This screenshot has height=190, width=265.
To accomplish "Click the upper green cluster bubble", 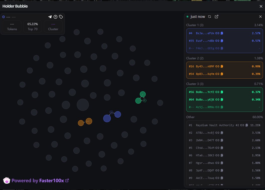I will point(143,94).
